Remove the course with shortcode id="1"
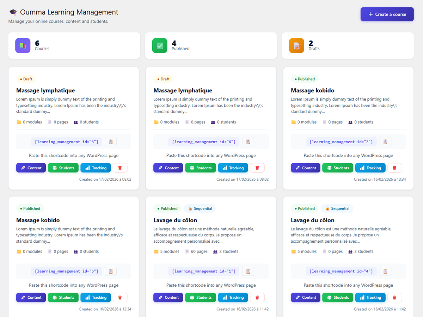 click(257, 298)
